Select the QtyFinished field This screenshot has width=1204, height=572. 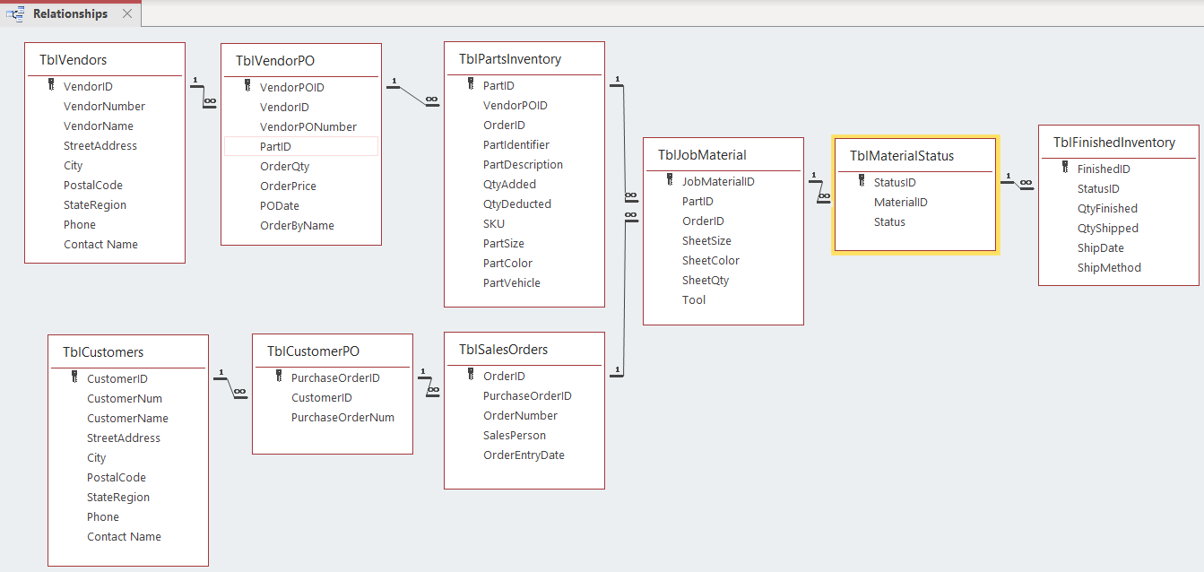pos(1107,208)
